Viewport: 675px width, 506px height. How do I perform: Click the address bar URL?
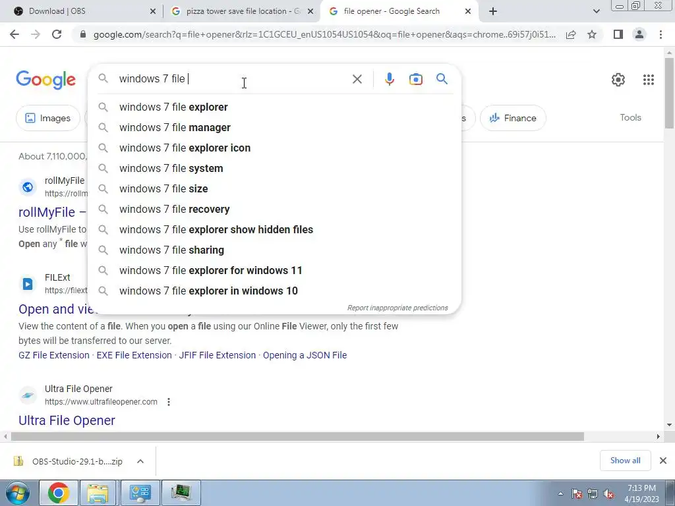324,34
